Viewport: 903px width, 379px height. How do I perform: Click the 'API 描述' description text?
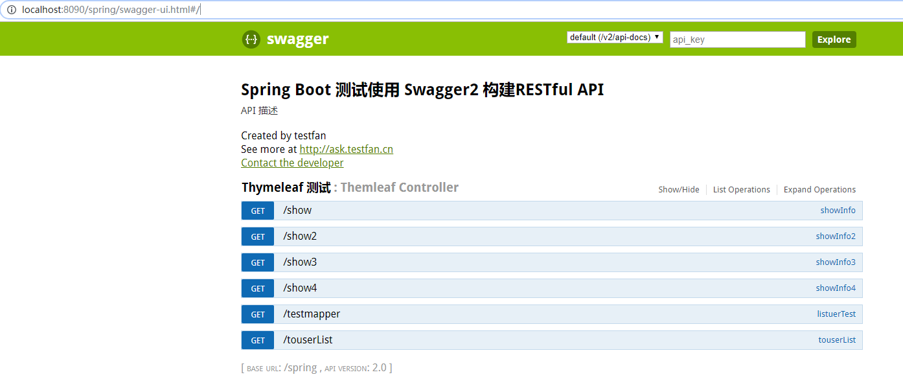(x=259, y=111)
